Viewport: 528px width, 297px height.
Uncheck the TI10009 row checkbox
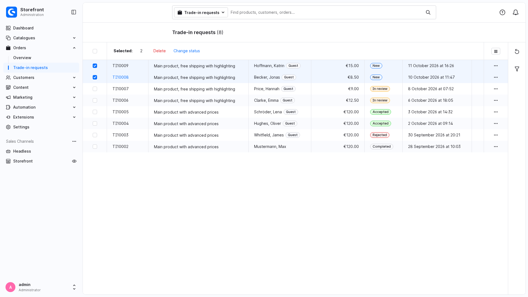tap(95, 66)
